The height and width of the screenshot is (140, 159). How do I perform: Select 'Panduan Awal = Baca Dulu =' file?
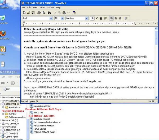pyautogui.click(x=45, y=122)
